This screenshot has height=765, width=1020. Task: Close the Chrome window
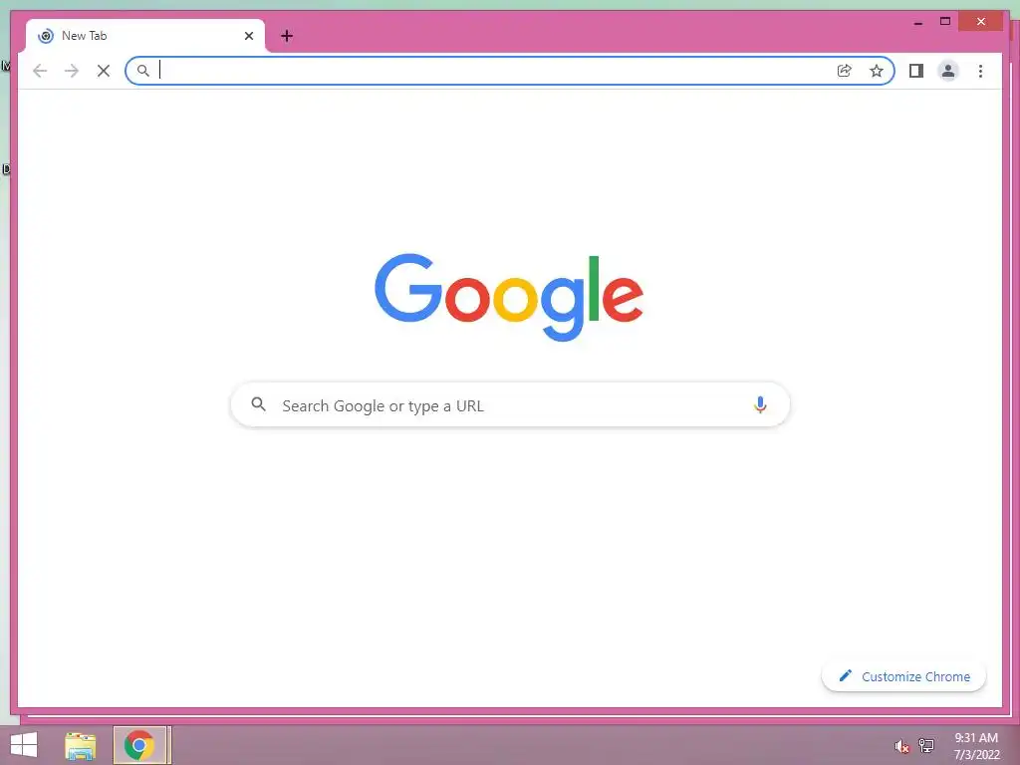(x=981, y=22)
